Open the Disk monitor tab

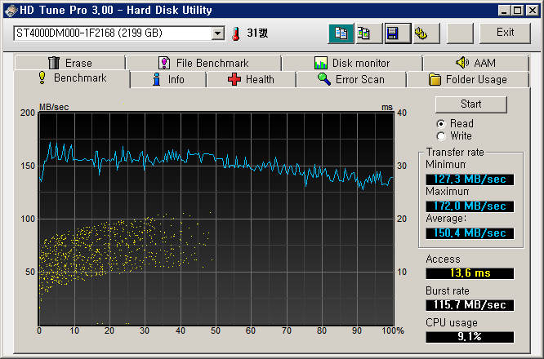[x=352, y=63]
